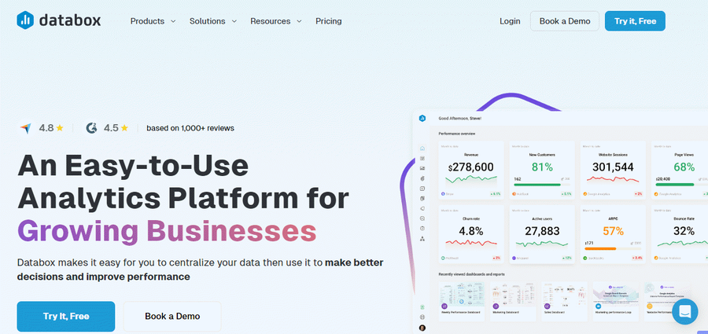The image size is (708, 334).
Task: Click the Databox logo atop dashboard sidebar
Action: click(x=422, y=118)
